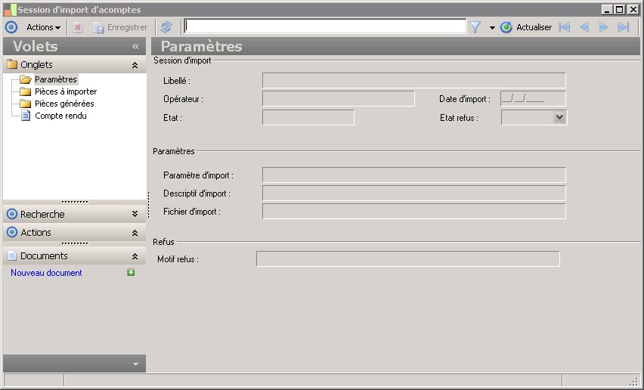Screen dimensions: 644x390
Task: Click the Pièces à importer folder icon
Action: tap(26, 91)
